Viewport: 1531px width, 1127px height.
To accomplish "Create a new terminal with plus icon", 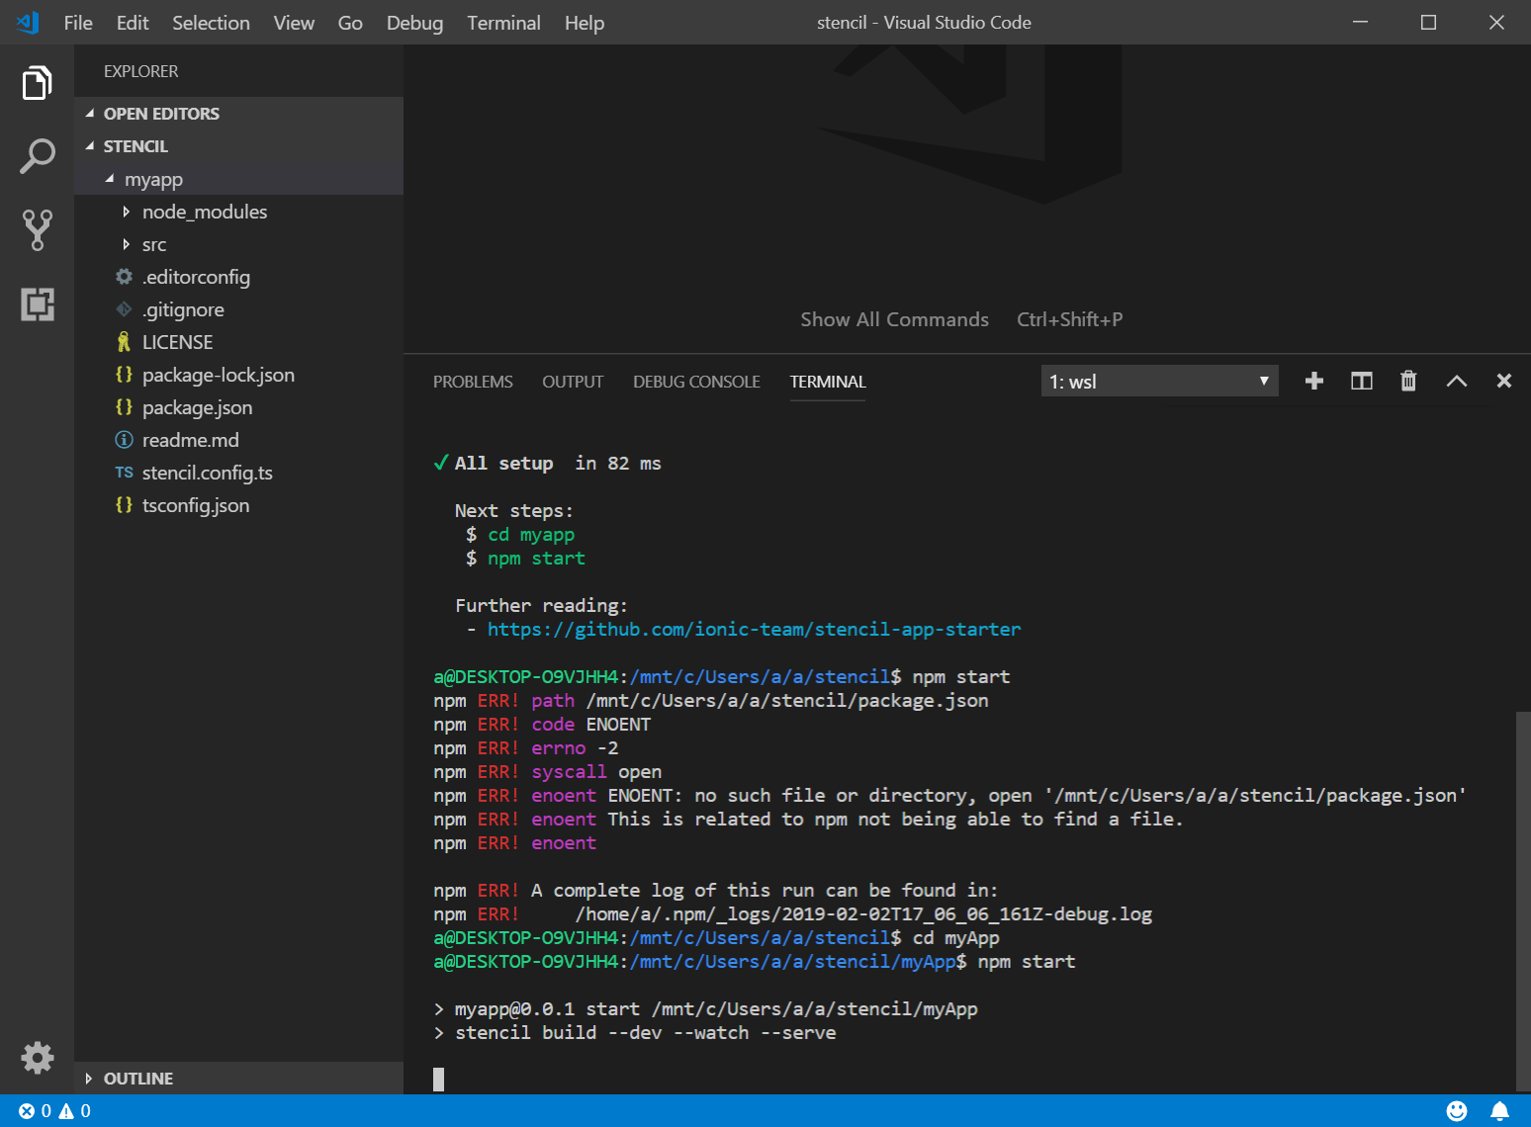I will pyautogui.click(x=1314, y=381).
